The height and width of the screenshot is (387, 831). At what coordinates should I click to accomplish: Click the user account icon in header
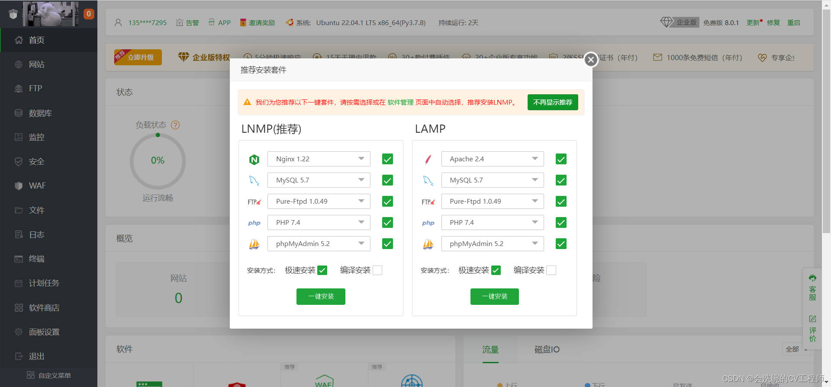(x=118, y=22)
